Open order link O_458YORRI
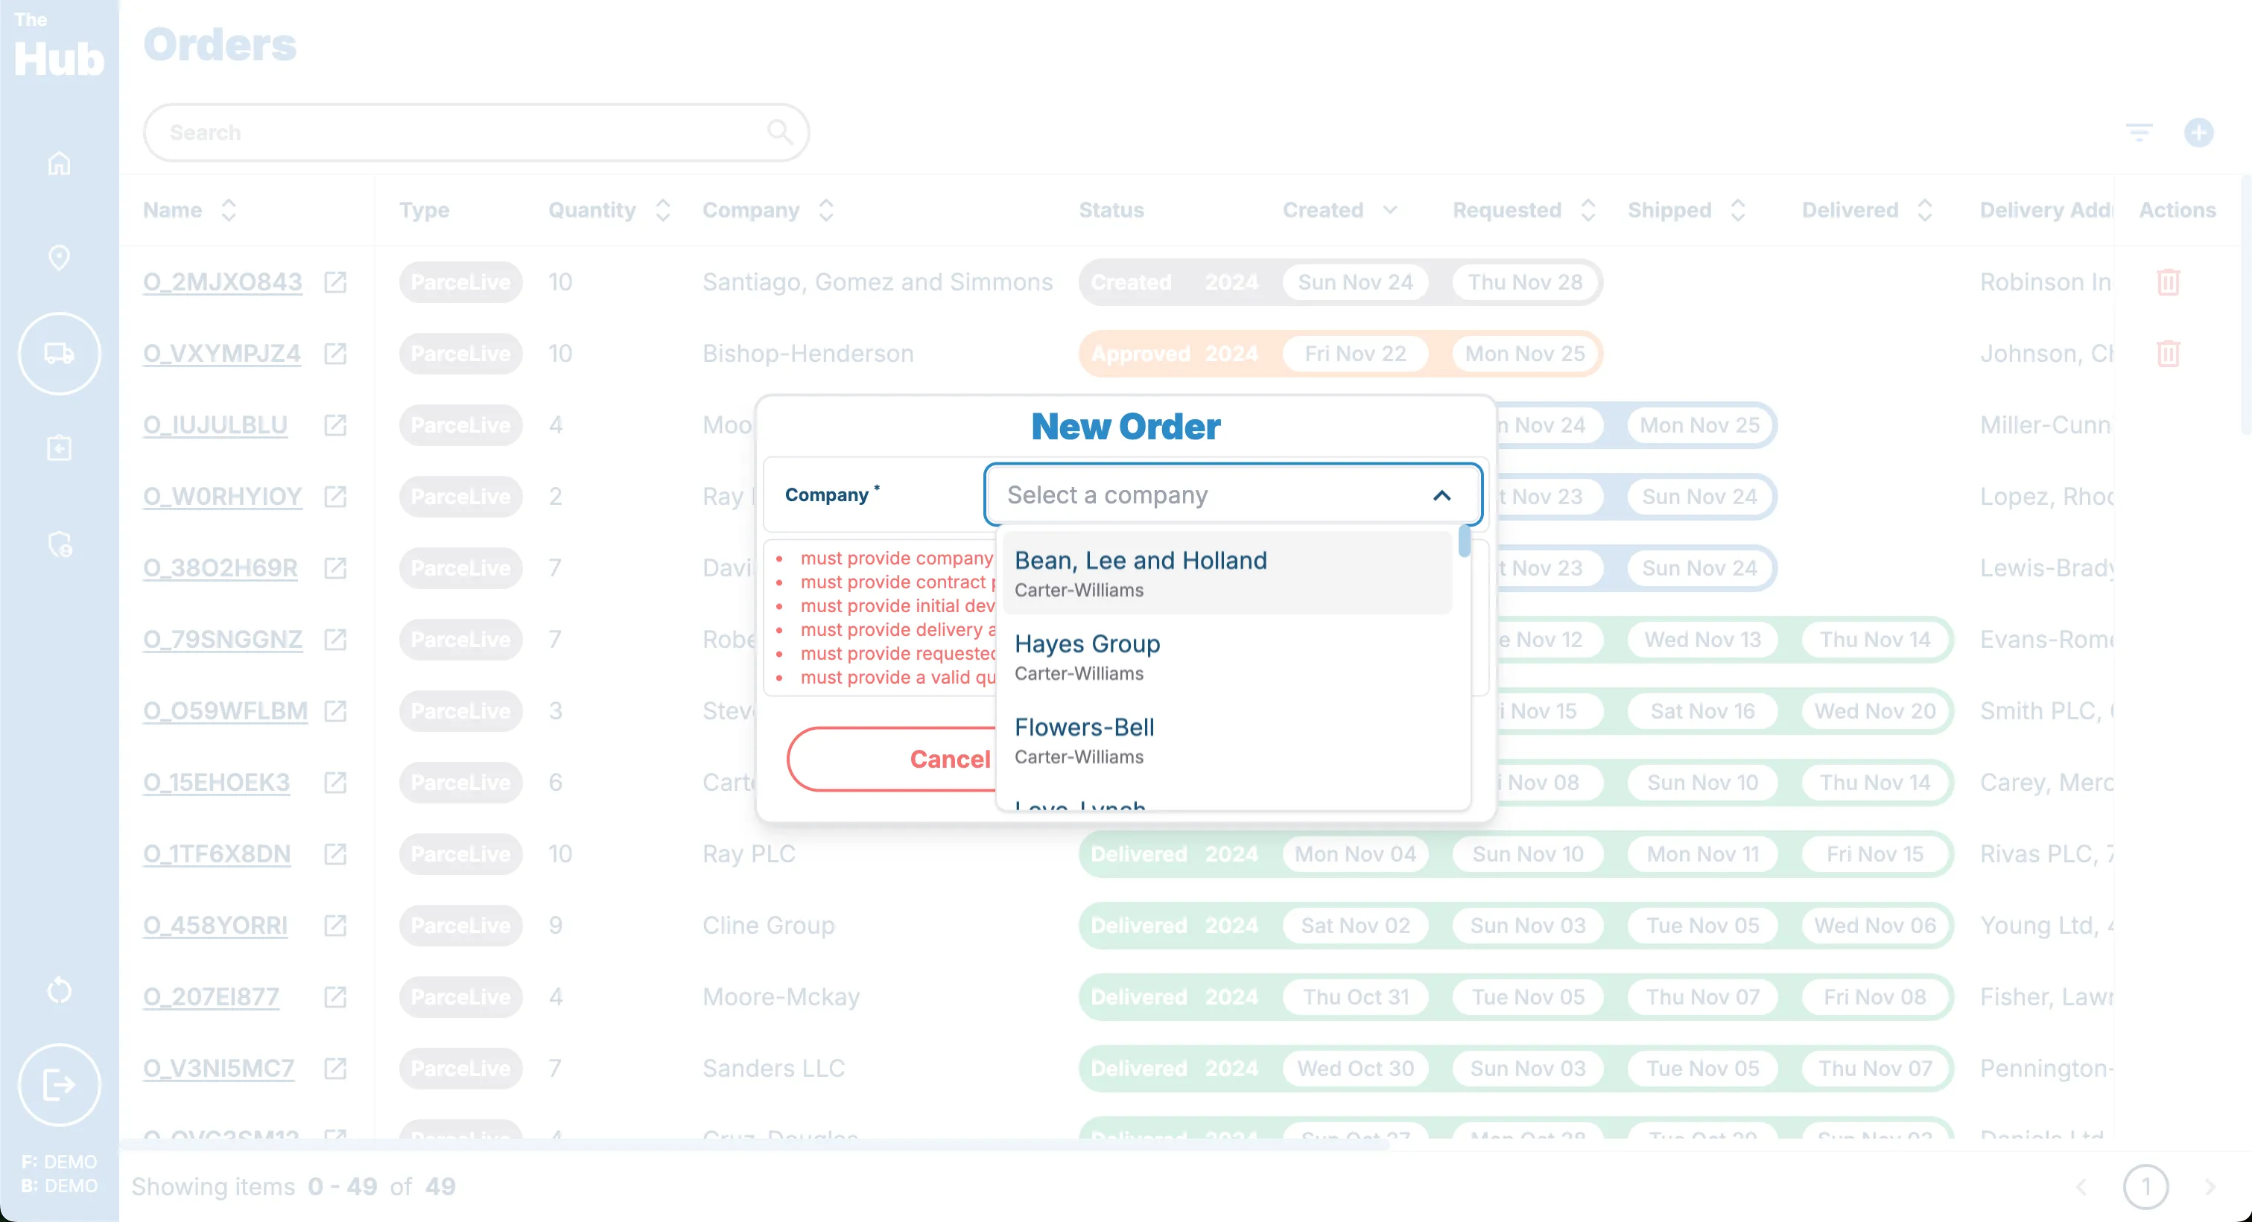 pyautogui.click(x=215, y=926)
